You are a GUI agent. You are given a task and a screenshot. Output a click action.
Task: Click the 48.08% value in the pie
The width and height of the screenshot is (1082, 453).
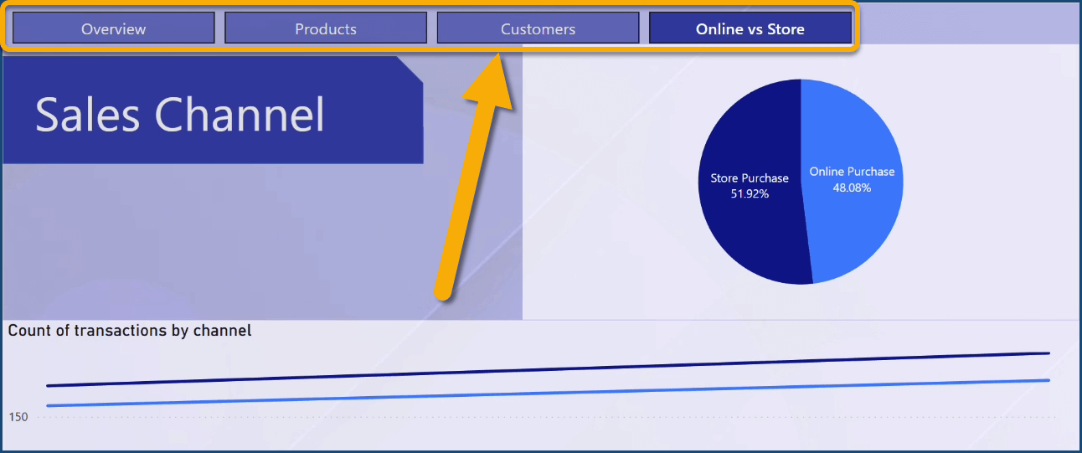click(852, 188)
